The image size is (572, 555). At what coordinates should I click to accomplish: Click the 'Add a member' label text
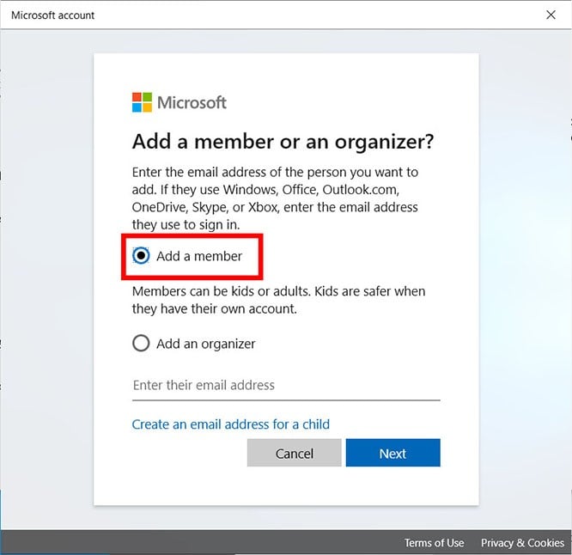pyautogui.click(x=199, y=256)
